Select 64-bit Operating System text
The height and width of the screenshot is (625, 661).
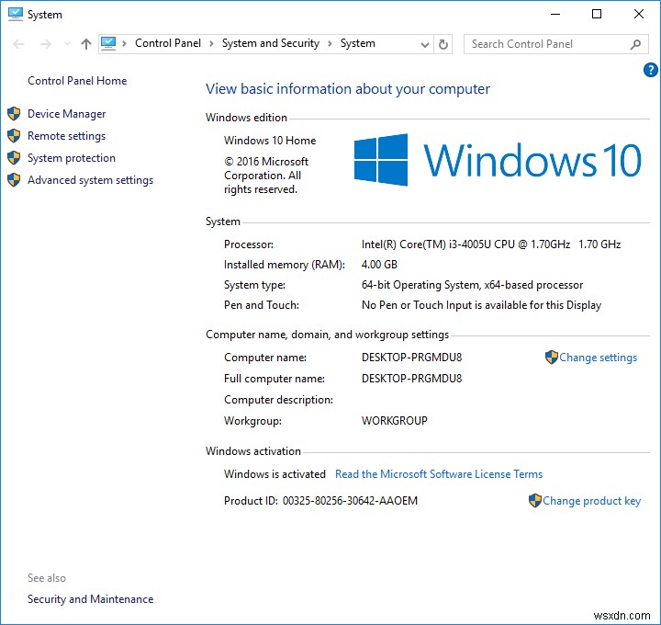472,285
